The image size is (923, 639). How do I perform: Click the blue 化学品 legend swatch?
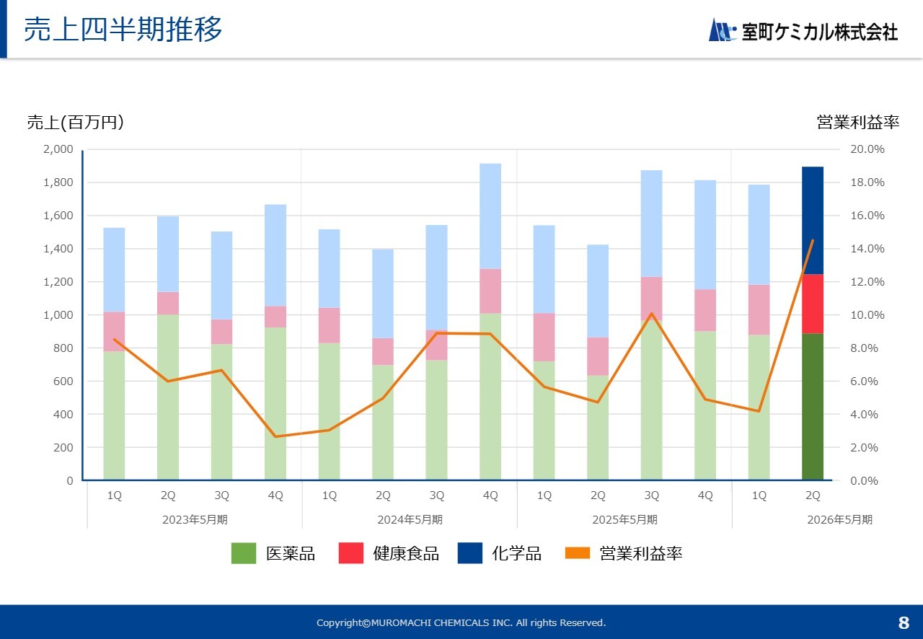469,553
